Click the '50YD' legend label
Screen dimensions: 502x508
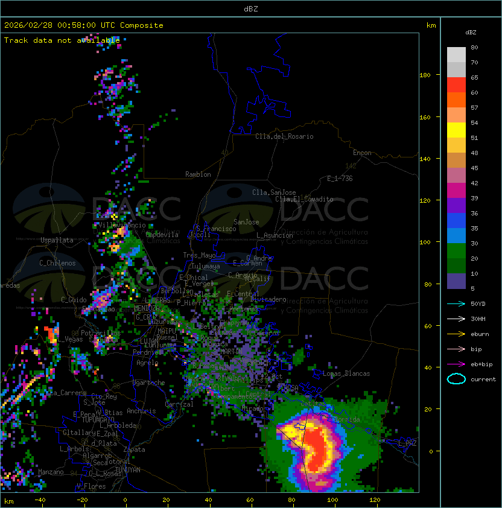(x=478, y=304)
